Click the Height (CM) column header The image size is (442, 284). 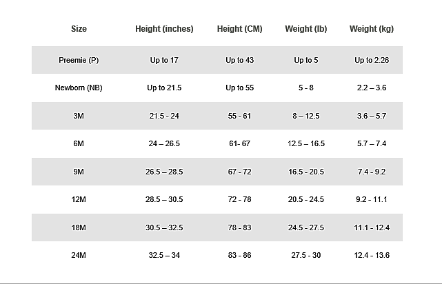coord(239,29)
